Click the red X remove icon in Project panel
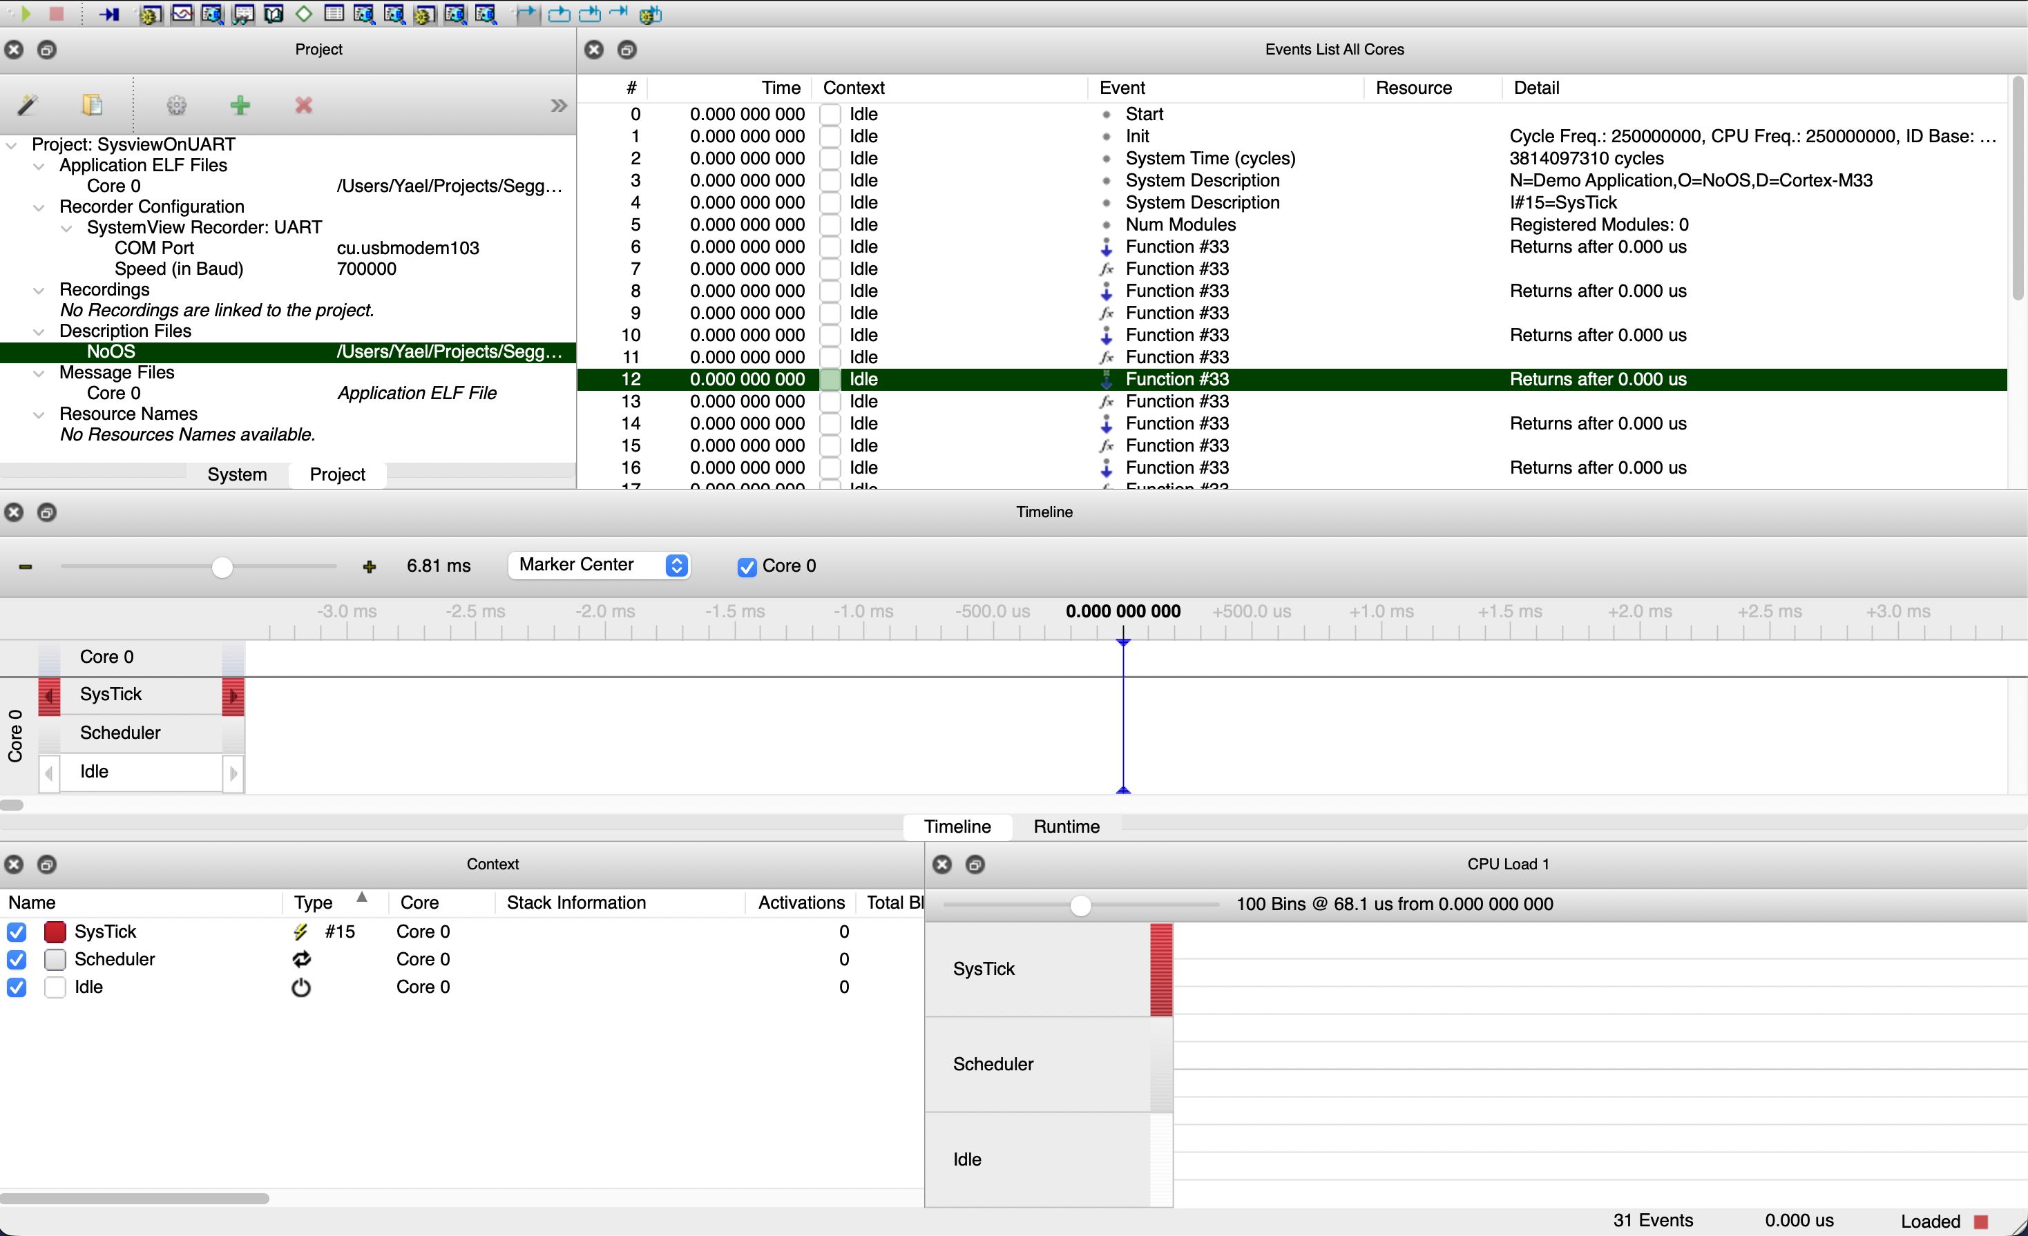Image resolution: width=2028 pixels, height=1236 pixels. (304, 104)
